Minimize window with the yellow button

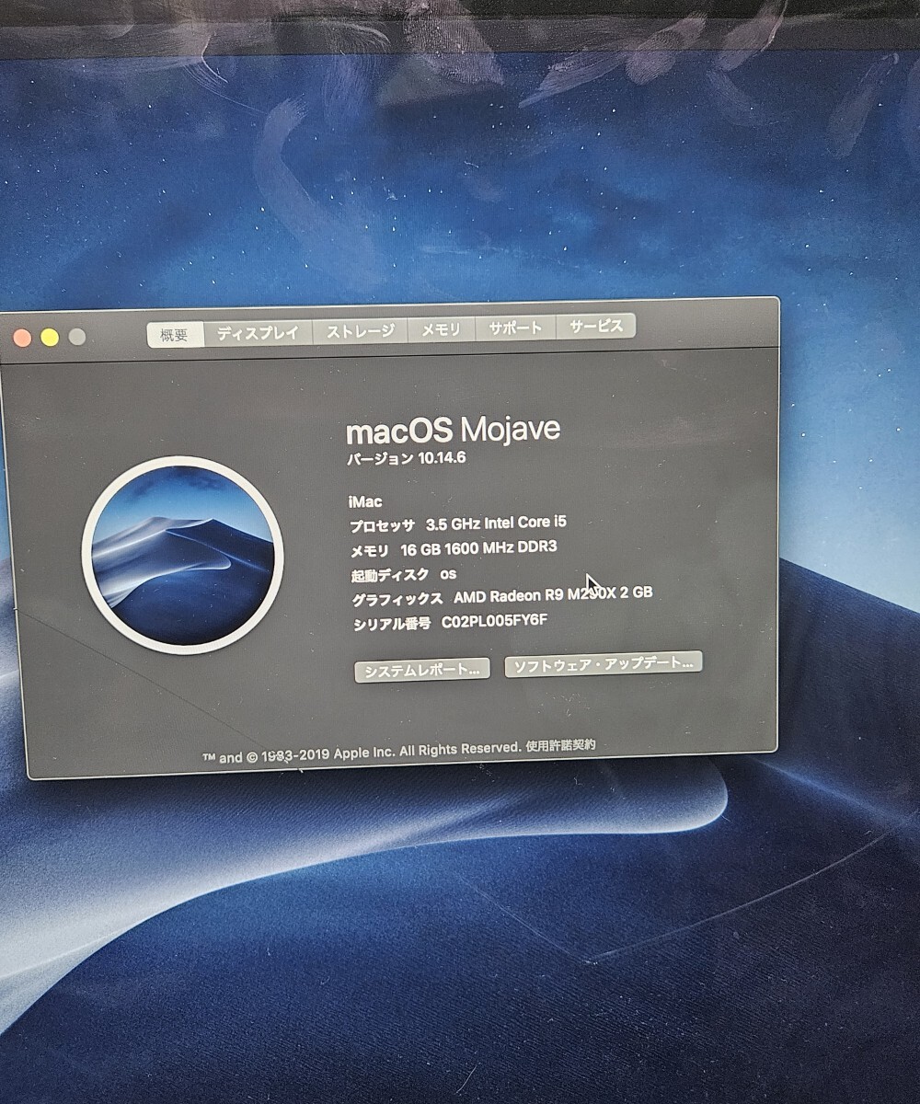click(x=50, y=338)
